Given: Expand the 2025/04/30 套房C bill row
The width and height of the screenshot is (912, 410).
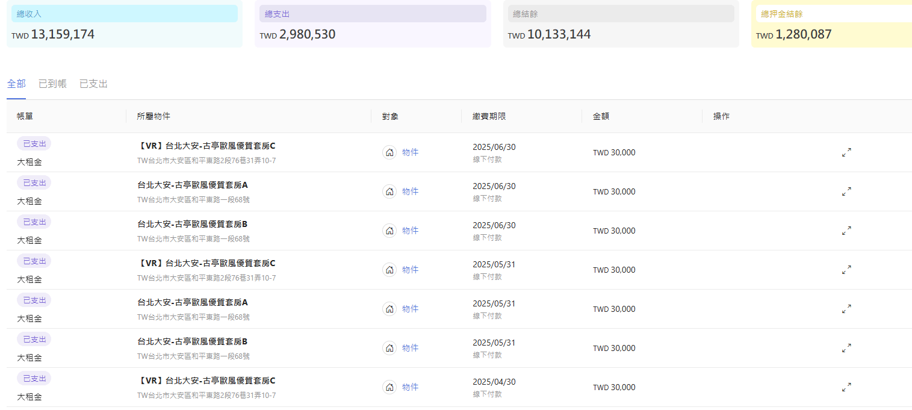Looking at the screenshot, I should [x=846, y=387].
